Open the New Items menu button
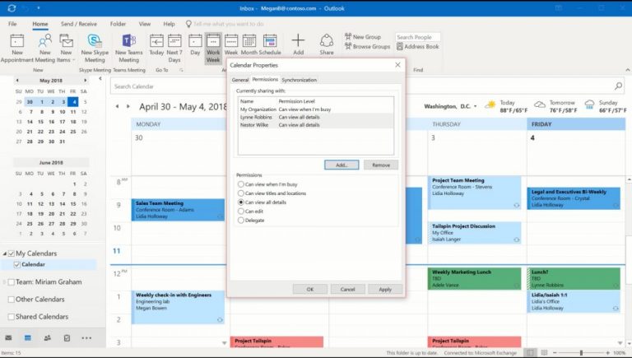 [x=66, y=49]
